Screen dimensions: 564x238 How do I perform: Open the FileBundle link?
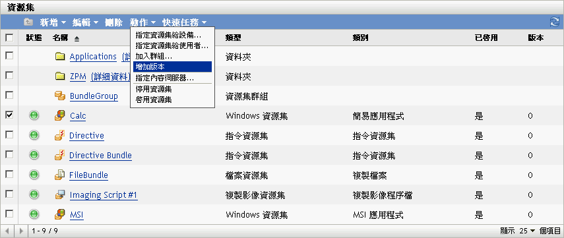88,175
